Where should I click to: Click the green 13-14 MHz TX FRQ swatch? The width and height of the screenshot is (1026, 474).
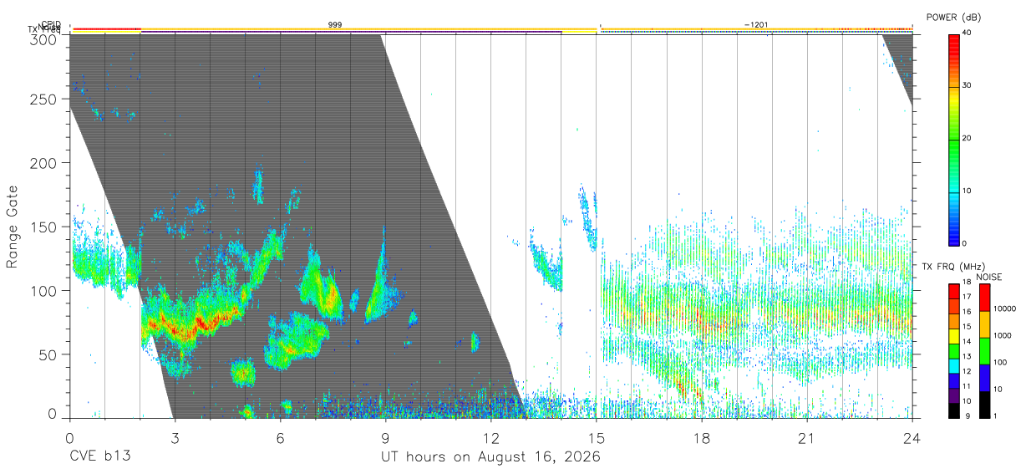coord(953,349)
